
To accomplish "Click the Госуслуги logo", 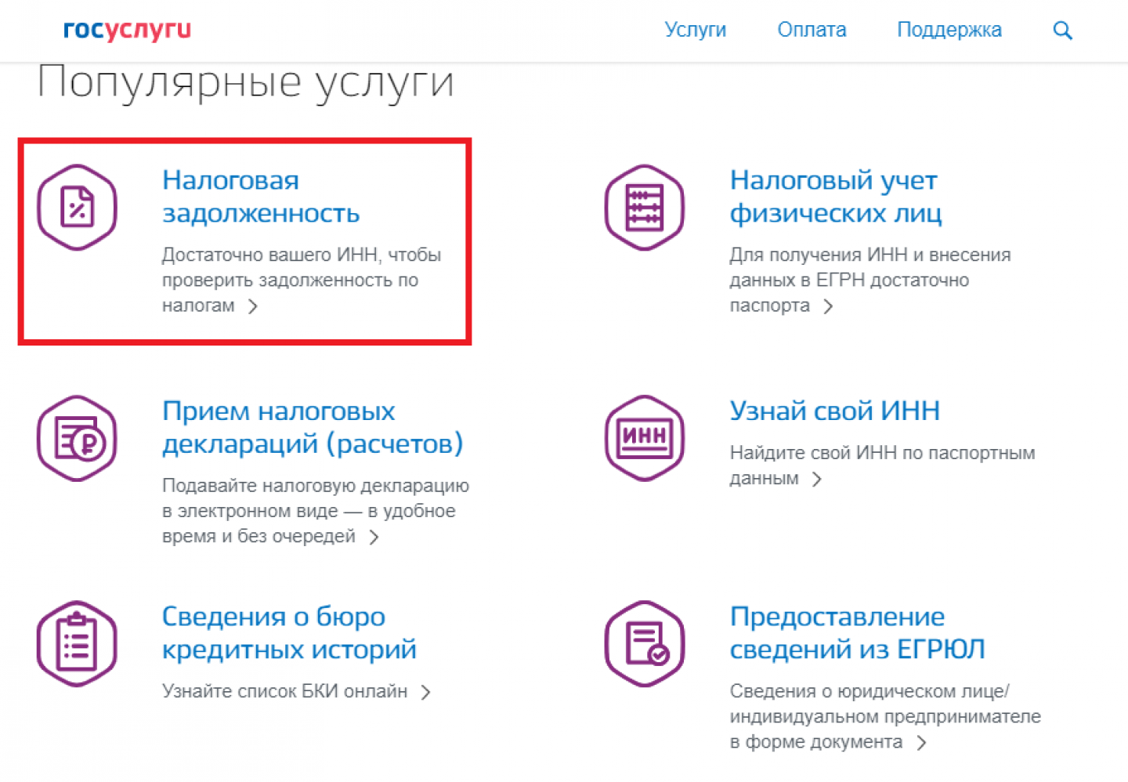I will point(127,31).
